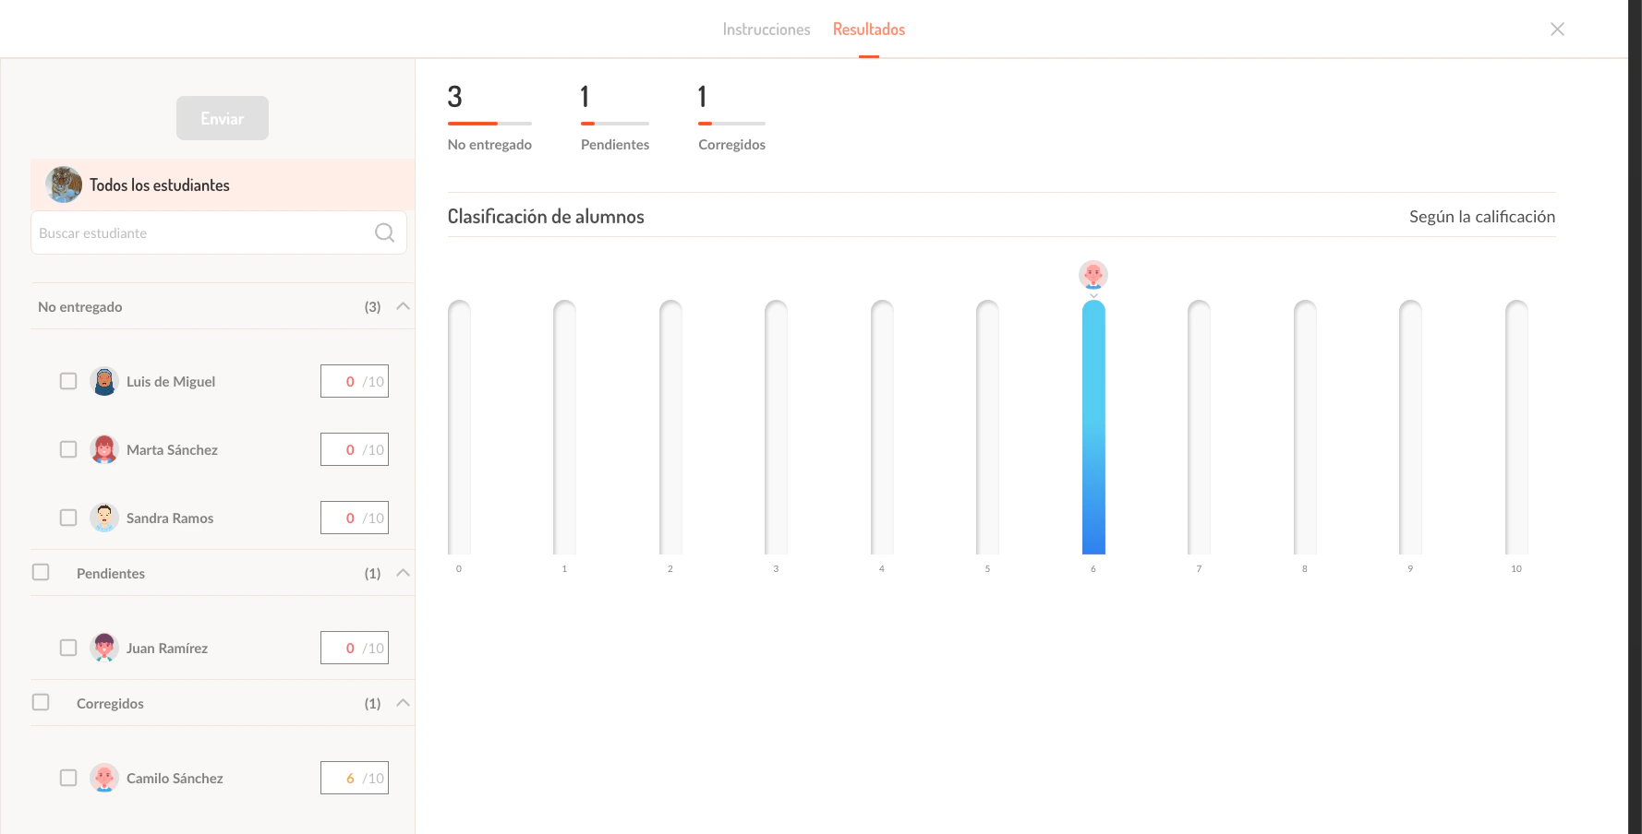Screen dimensions: 1642x834
Task: Check Camilo Sánchez's checkbox
Action: (x=67, y=778)
